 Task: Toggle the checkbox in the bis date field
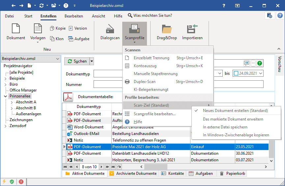click(236, 73)
